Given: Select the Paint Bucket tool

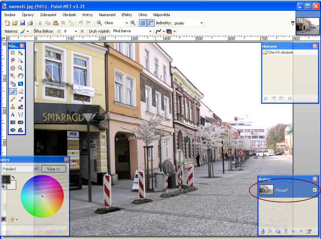Looking at the screenshot, I should coord(12,83).
